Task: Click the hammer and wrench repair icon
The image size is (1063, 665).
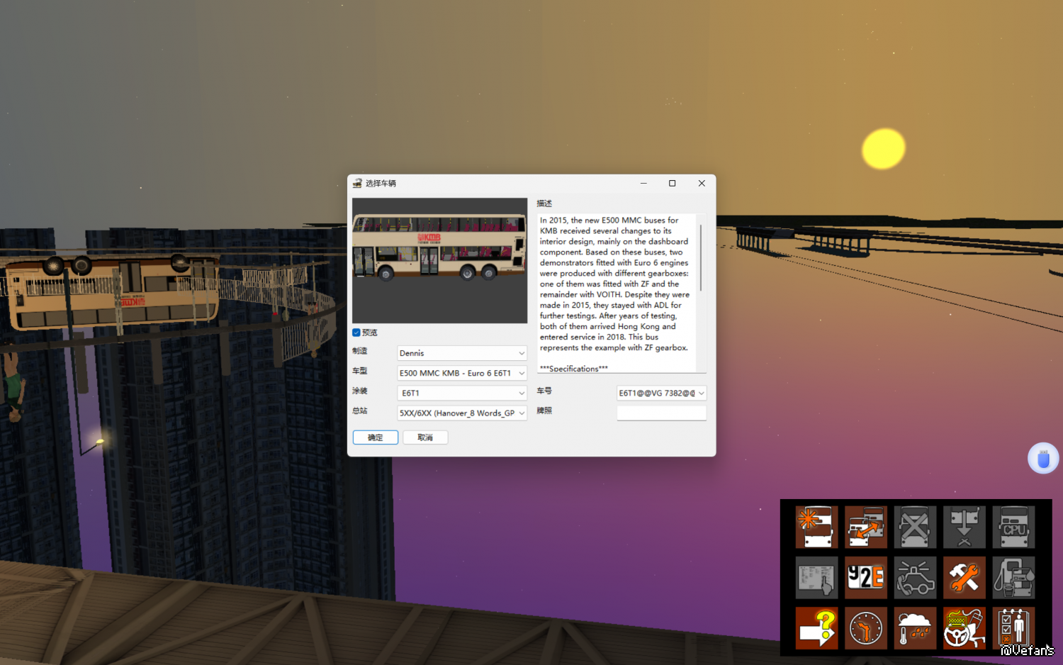Action: (964, 578)
